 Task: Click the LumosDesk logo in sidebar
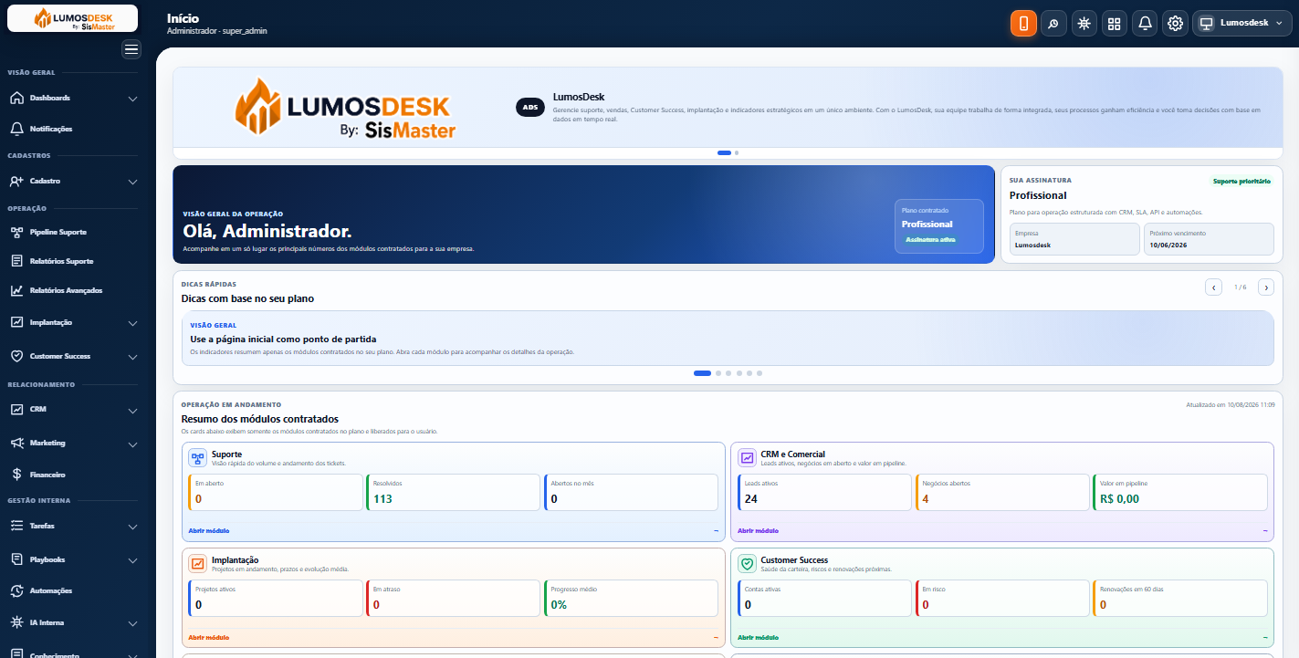73,18
